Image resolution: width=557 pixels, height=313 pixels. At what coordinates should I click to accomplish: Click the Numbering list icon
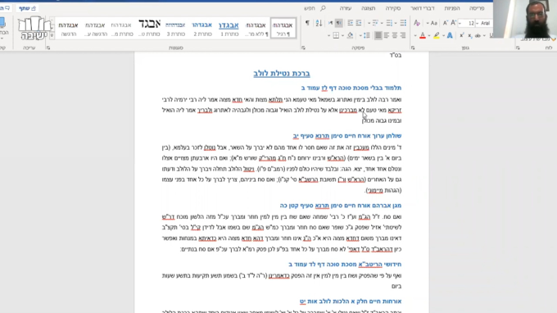coord(389,24)
